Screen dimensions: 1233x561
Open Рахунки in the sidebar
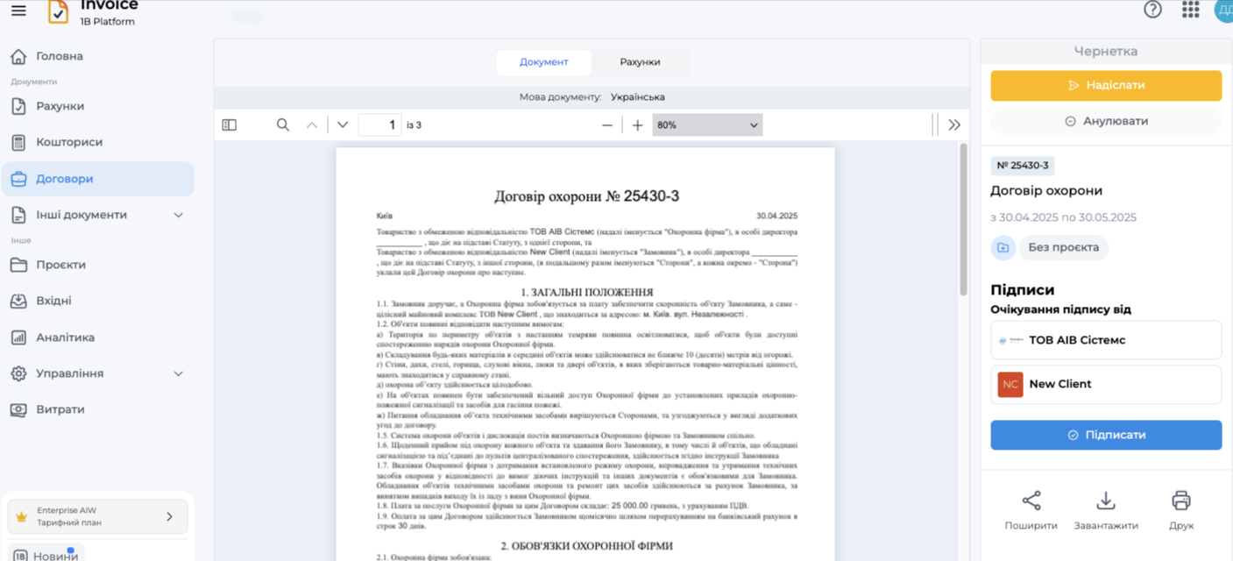pos(60,106)
